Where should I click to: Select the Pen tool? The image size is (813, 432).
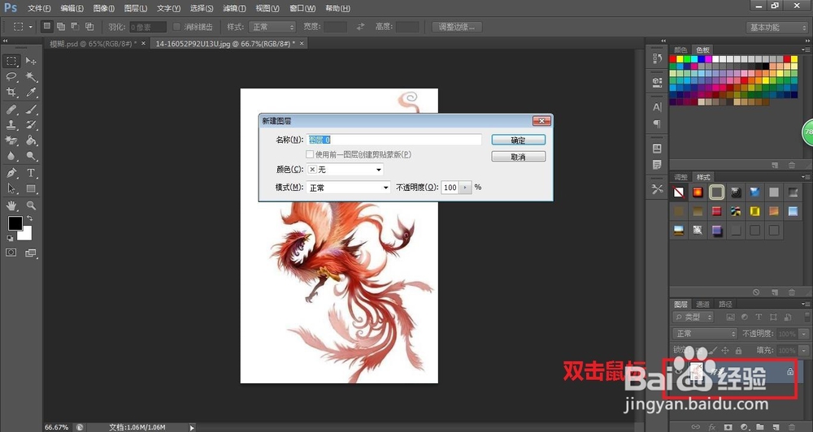(12, 173)
